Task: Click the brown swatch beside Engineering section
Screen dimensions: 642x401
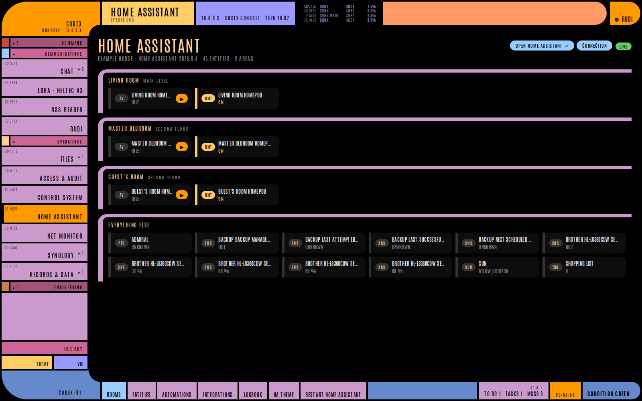Action: click(5, 287)
